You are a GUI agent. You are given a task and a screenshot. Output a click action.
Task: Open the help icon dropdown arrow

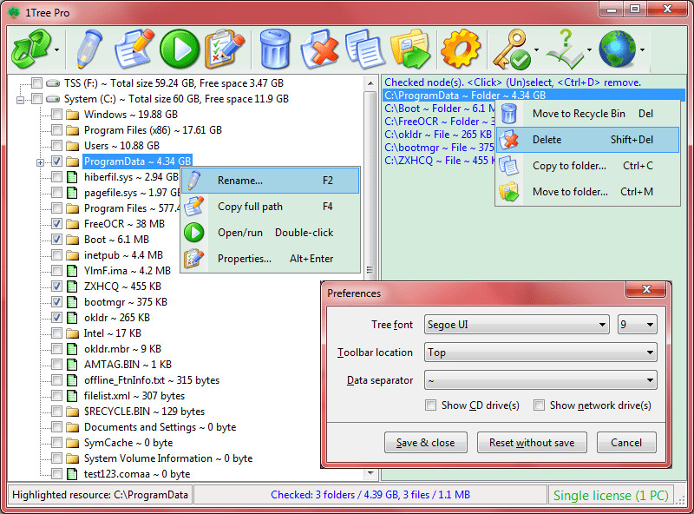(589, 50)
